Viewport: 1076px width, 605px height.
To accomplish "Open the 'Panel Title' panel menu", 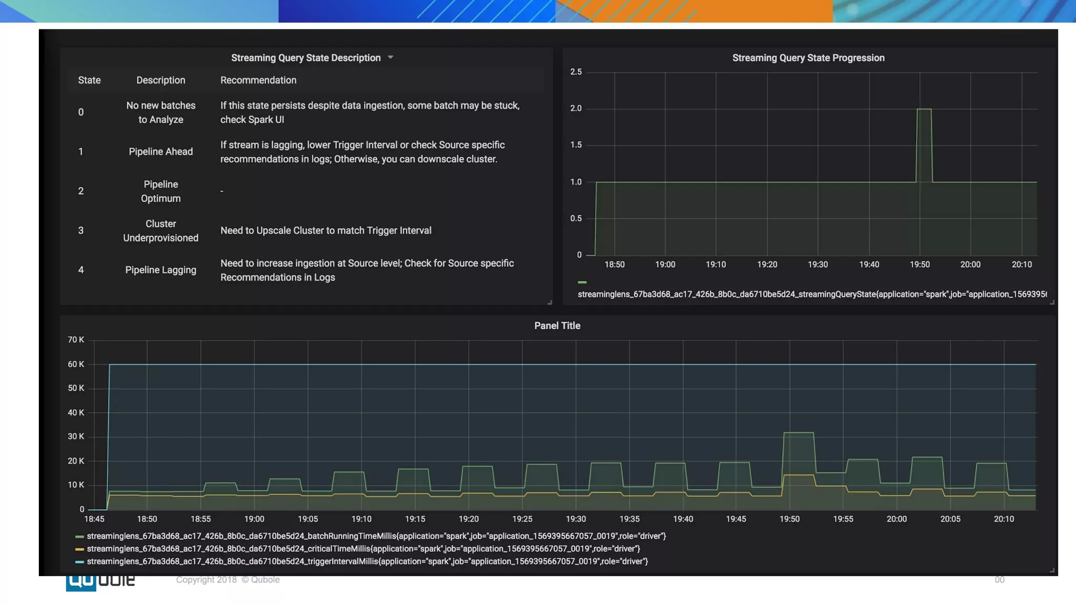I will pos(557,326).
